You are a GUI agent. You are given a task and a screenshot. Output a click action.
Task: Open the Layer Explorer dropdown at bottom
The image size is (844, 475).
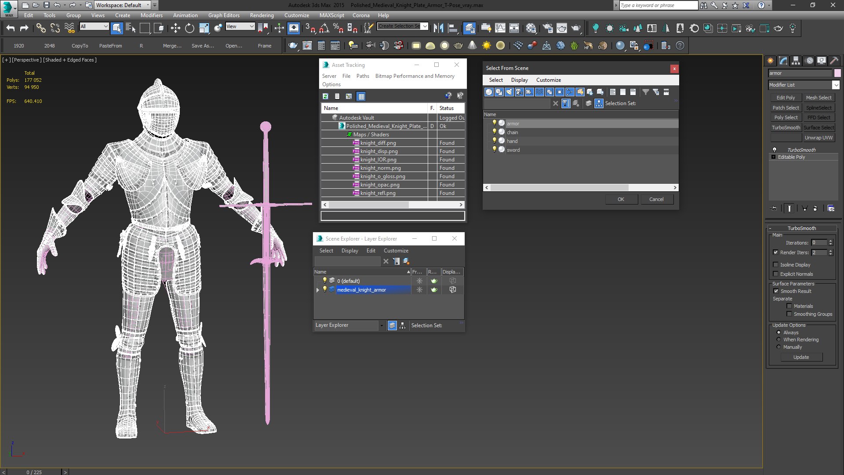pyautogui.click(x=381, y=325)
